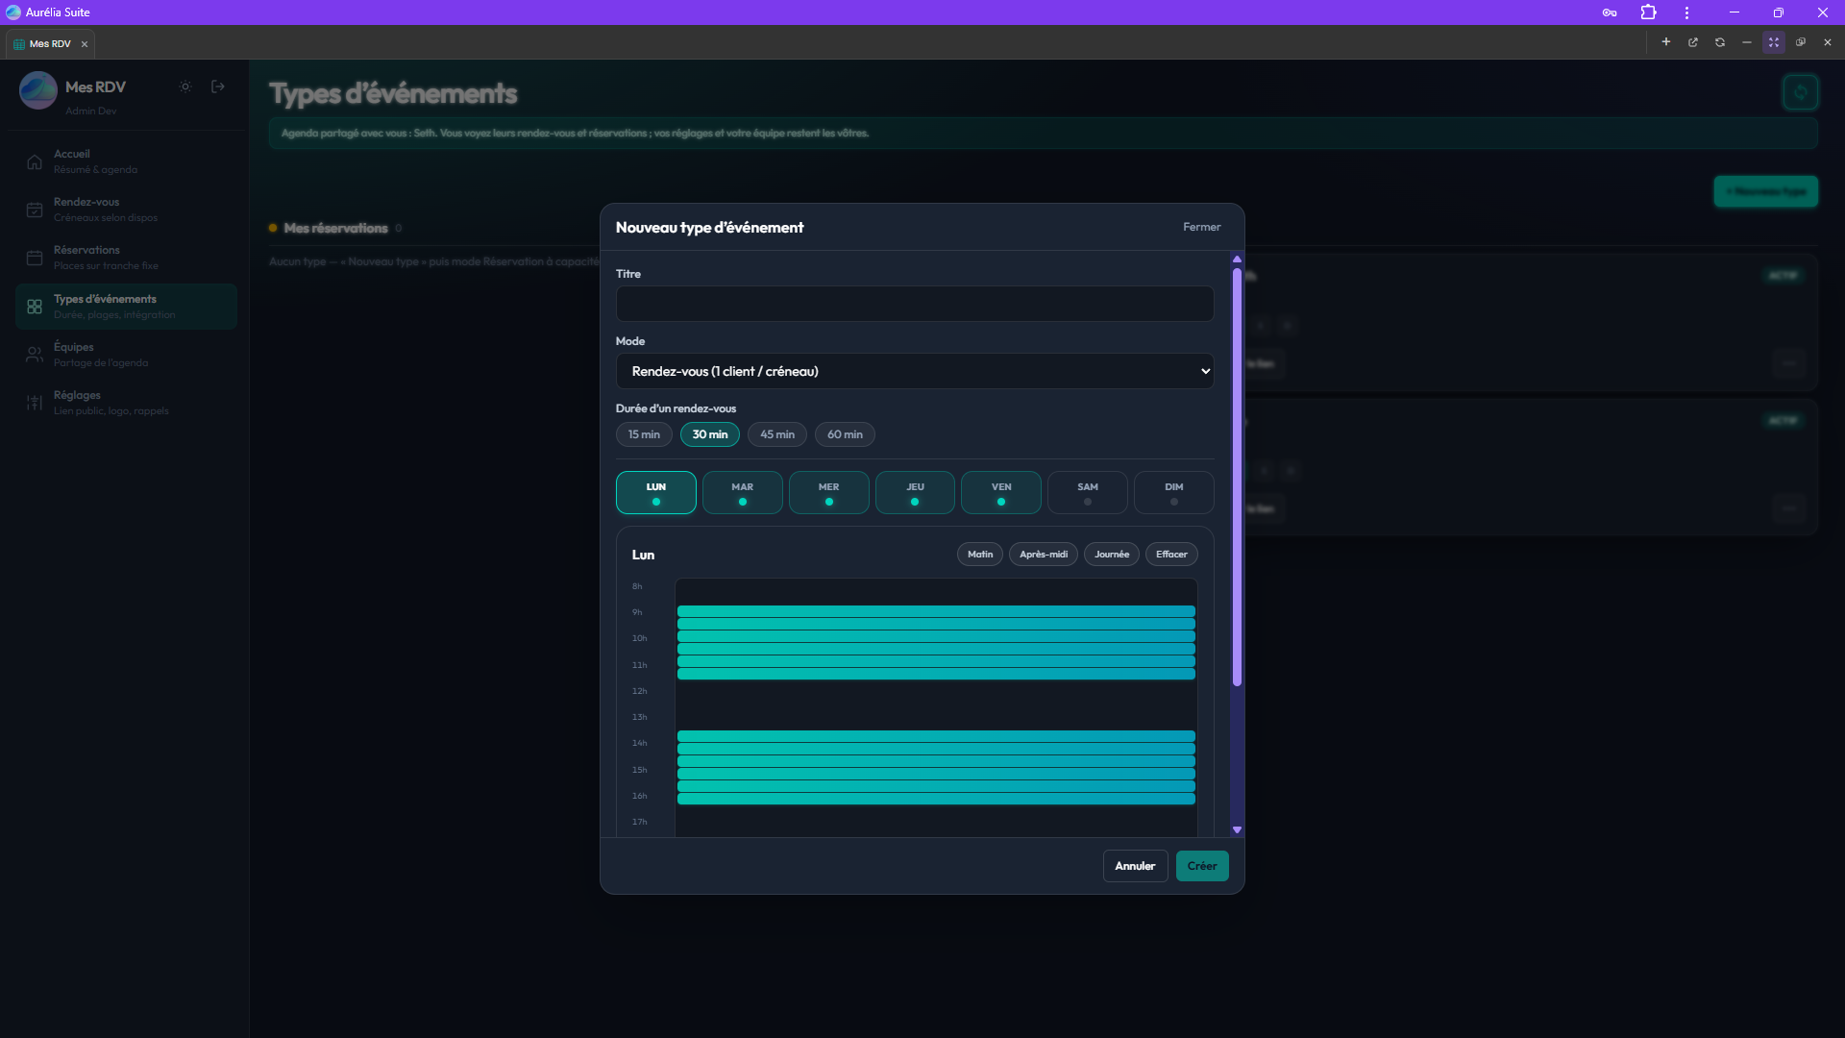The image size is (1845, 1038).
Task: Open the three-dot menu in title bar
Action: (1686, 12)
